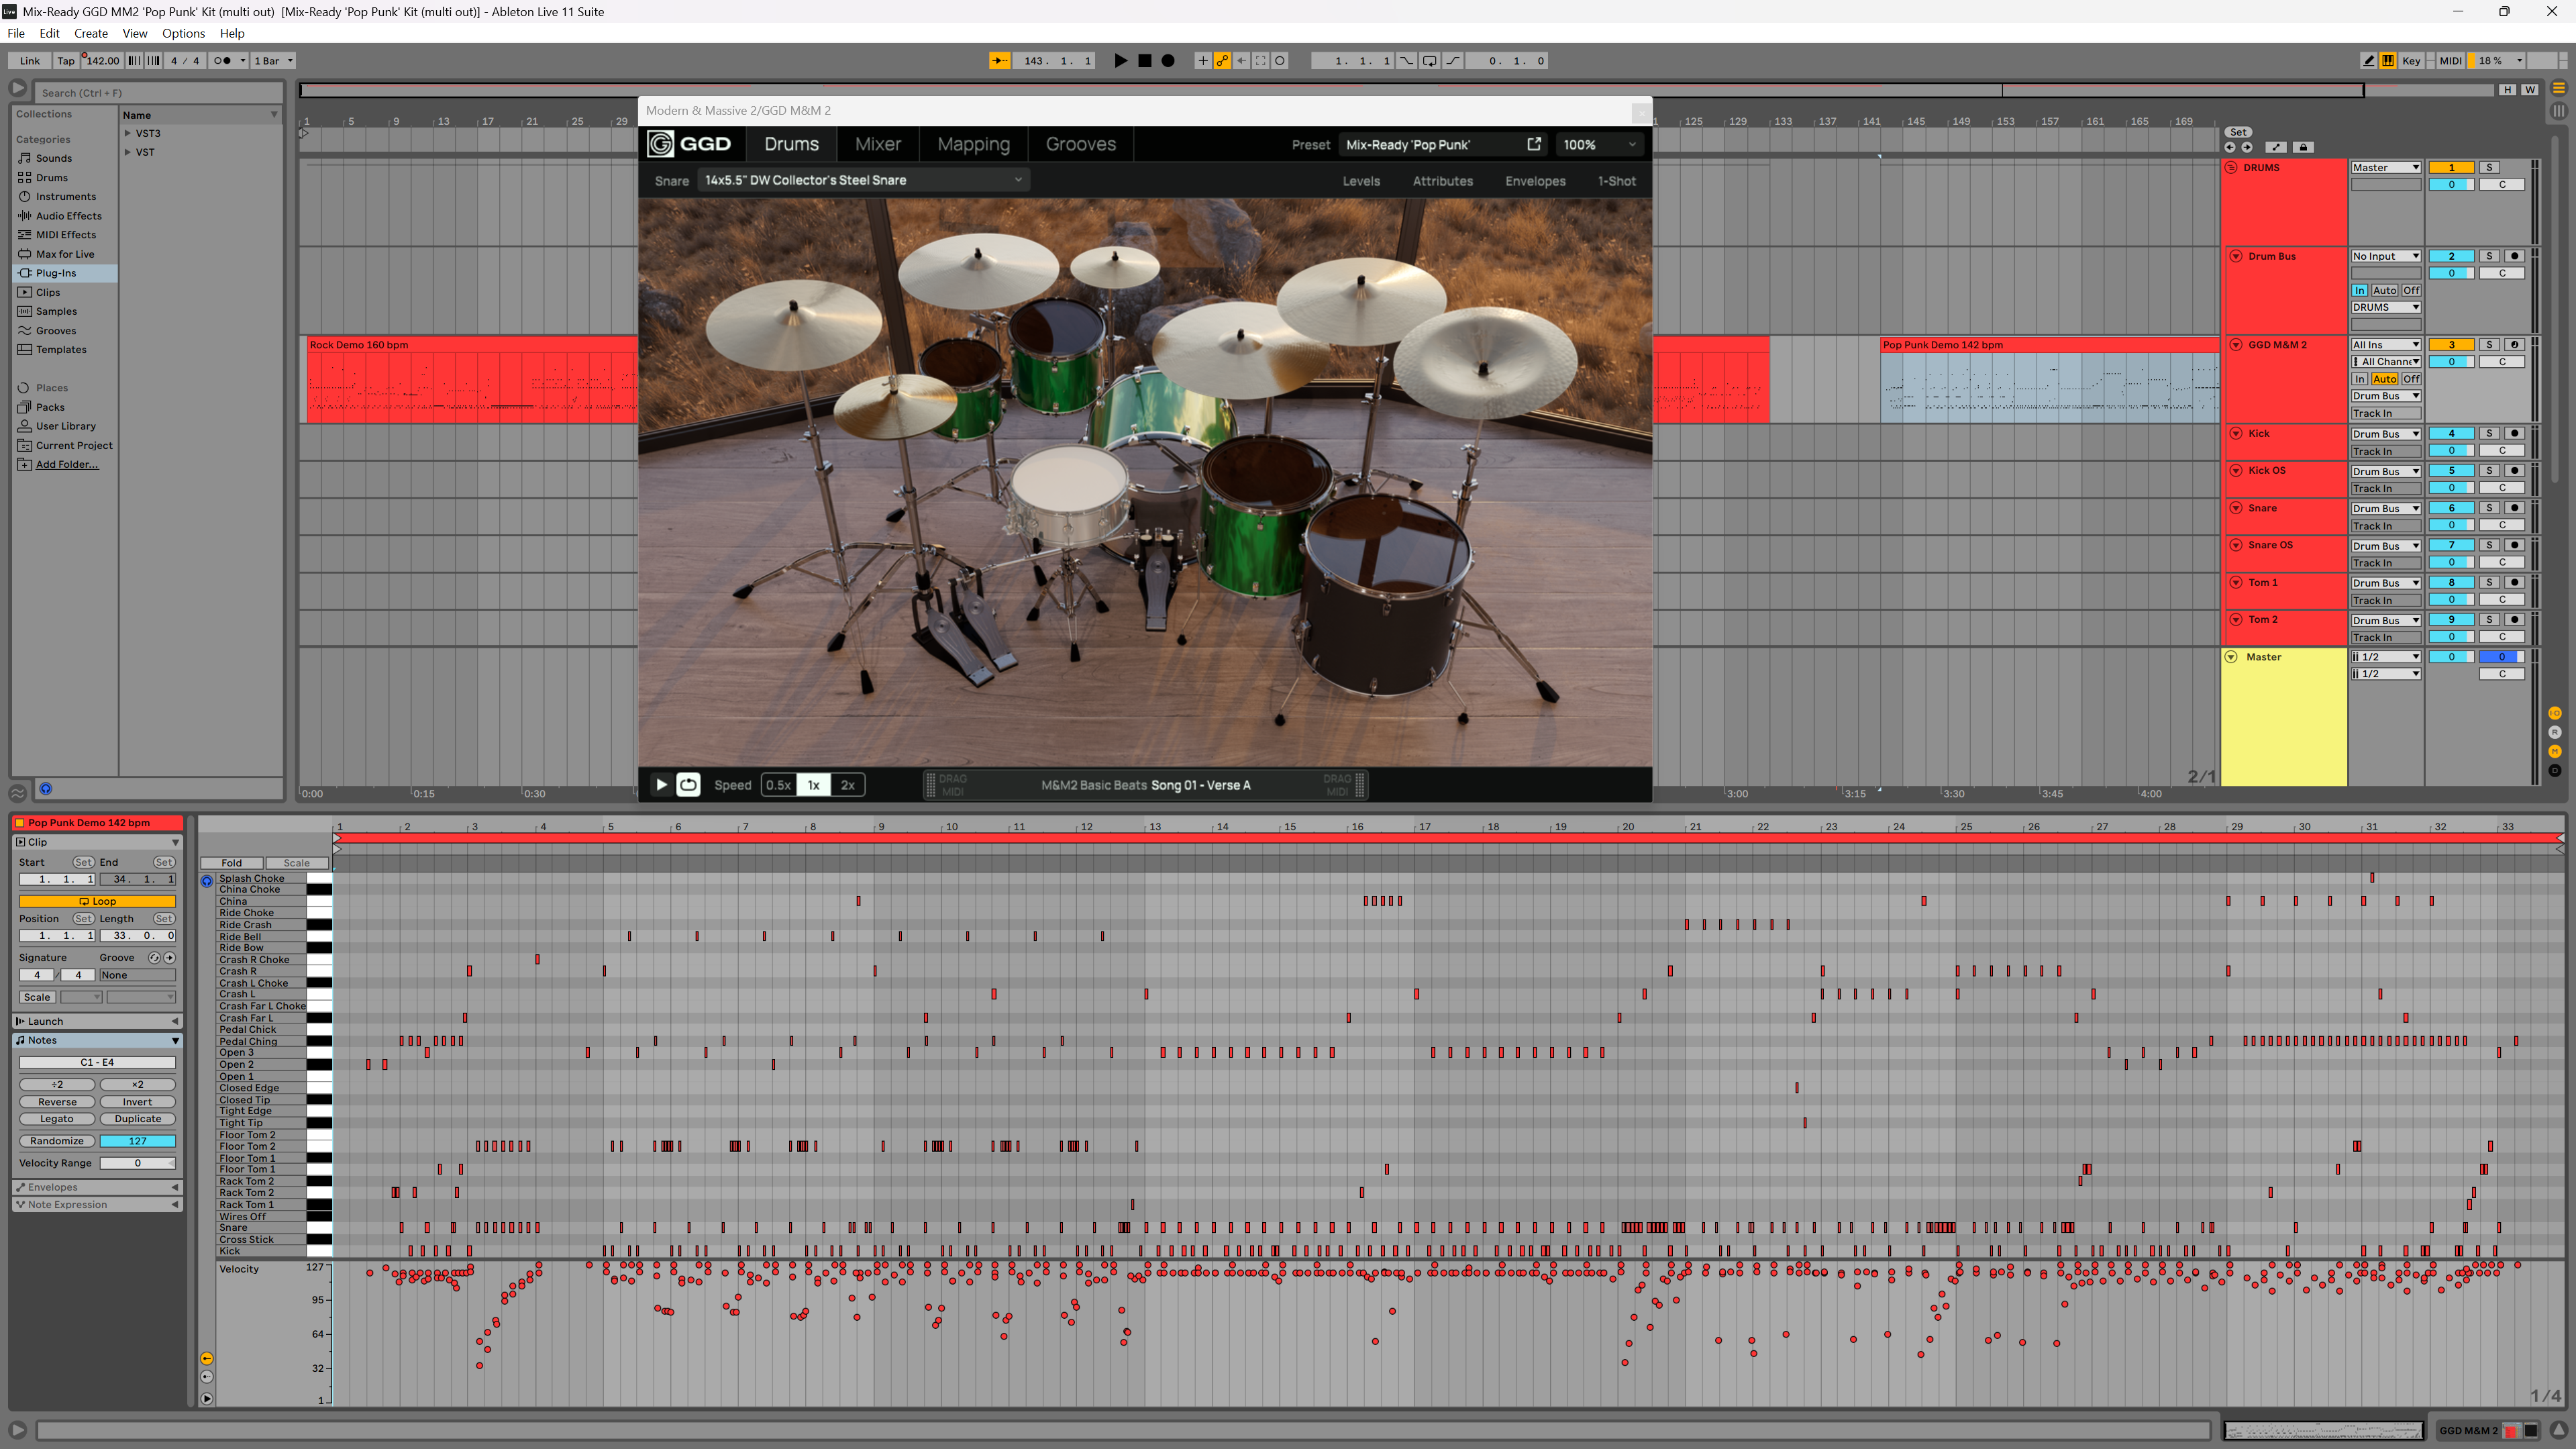Click the Lock Envelopes padlock button
The height and width of the screenshot is (1449, 2576).
2304,147
